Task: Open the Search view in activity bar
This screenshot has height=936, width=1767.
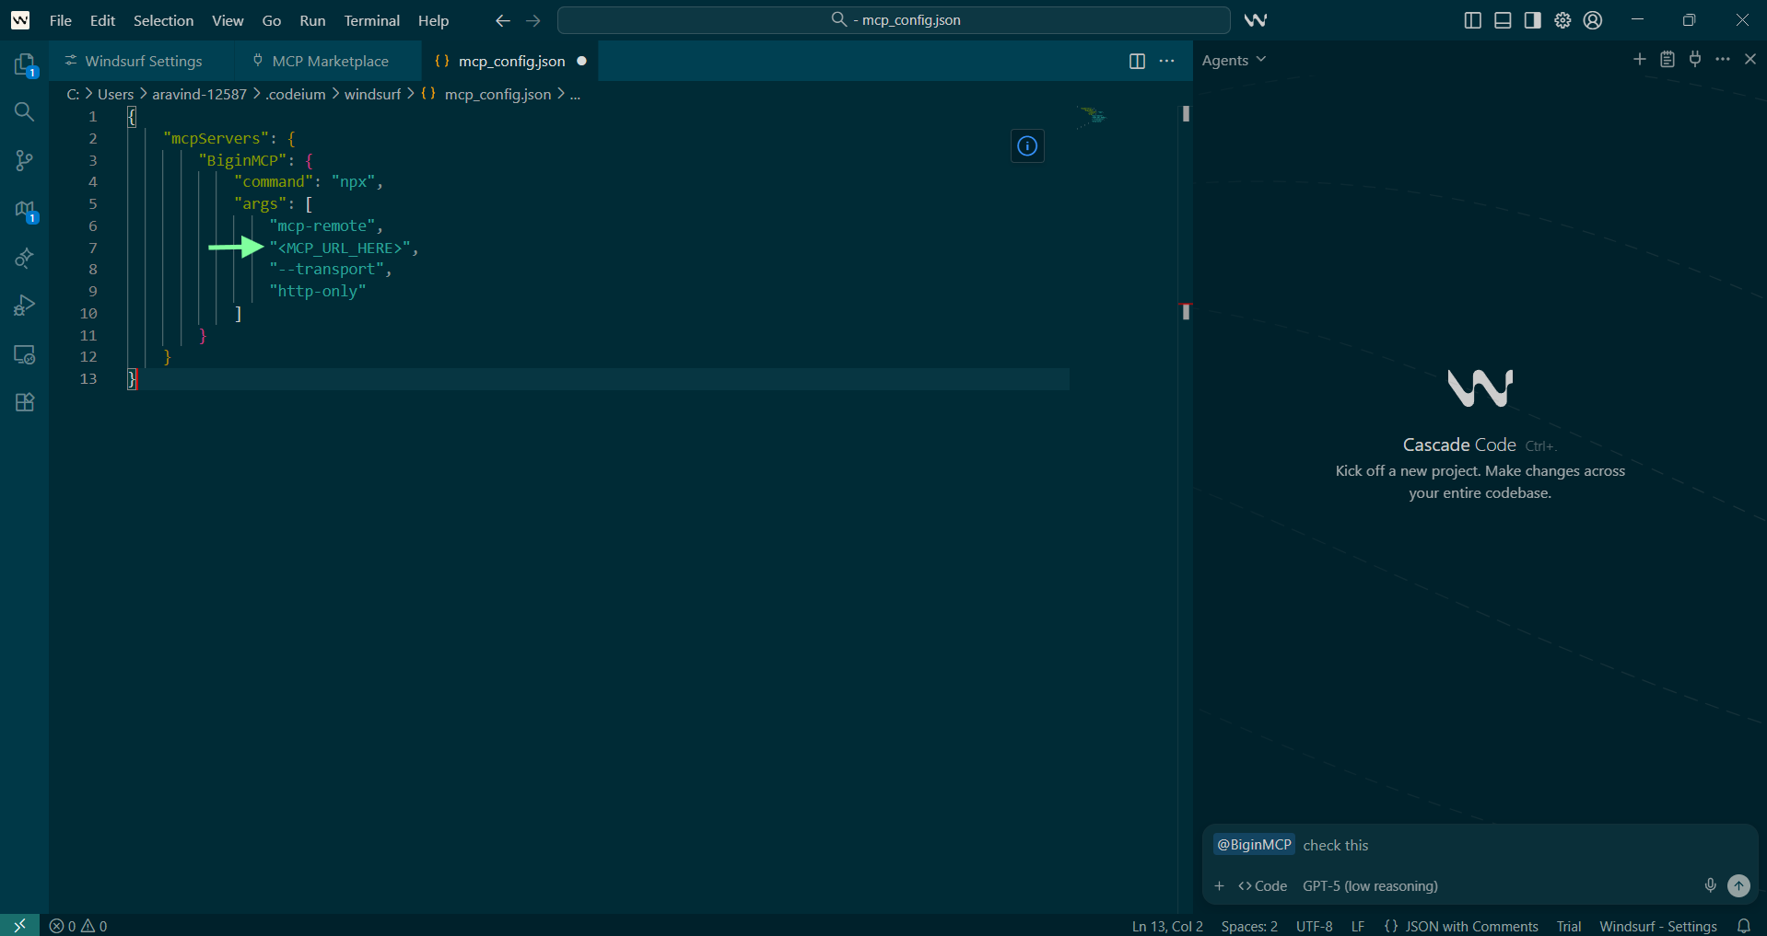Action: (25, 111)
